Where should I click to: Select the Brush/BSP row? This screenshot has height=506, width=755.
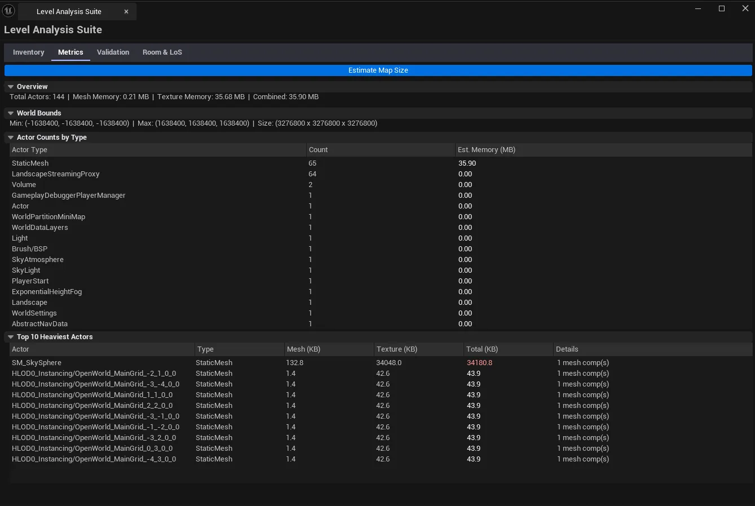tap(381, 249)
